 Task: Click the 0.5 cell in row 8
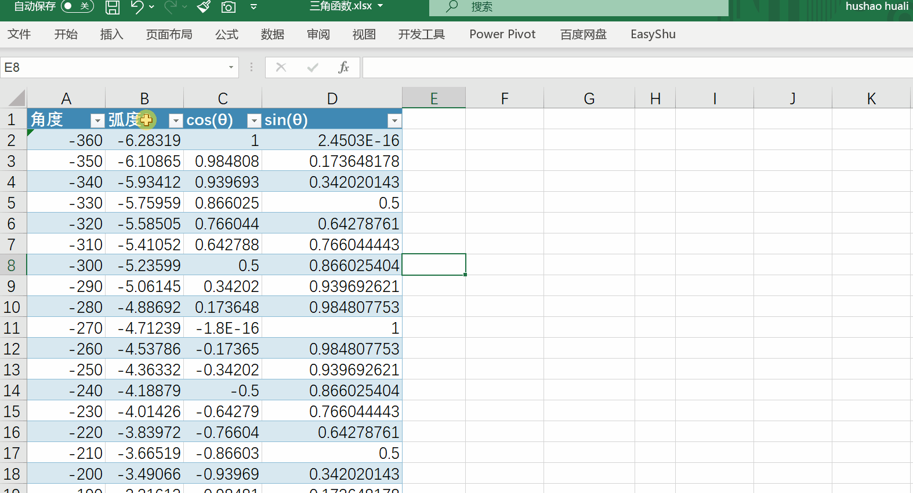223,265
